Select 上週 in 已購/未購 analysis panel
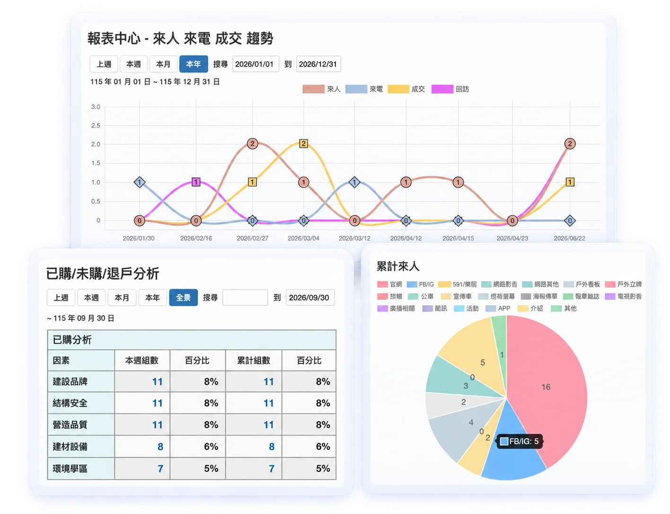This screenshot has width=670, height=514. point(61,298)
